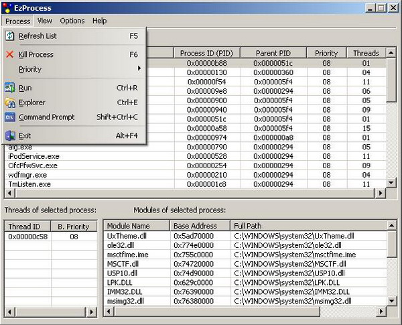The image size is (402, 325).
Task: Select the TmListen.exe process row
Action: 196,184
